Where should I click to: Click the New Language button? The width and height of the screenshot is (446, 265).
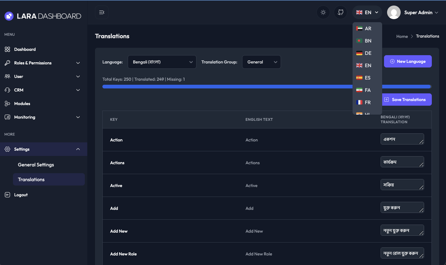[x=407, y=61]
